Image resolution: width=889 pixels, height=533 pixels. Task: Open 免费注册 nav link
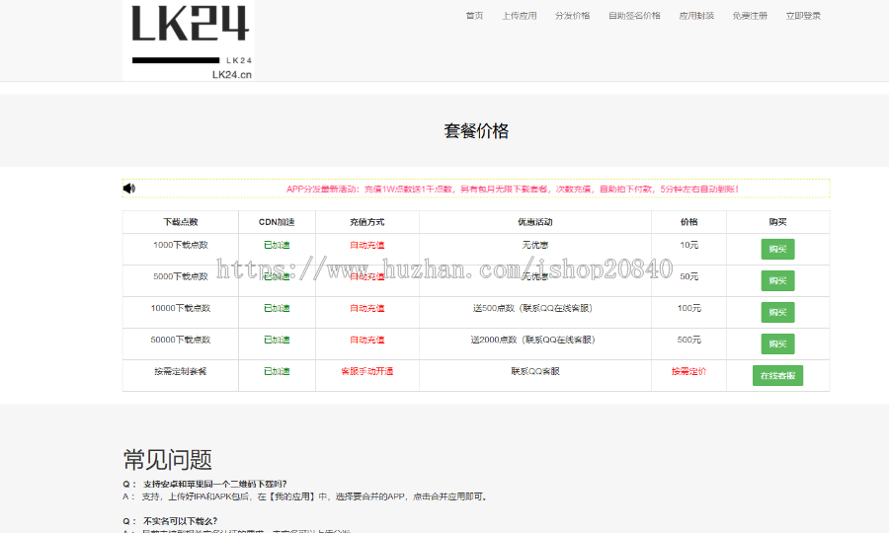click(750, 16)
